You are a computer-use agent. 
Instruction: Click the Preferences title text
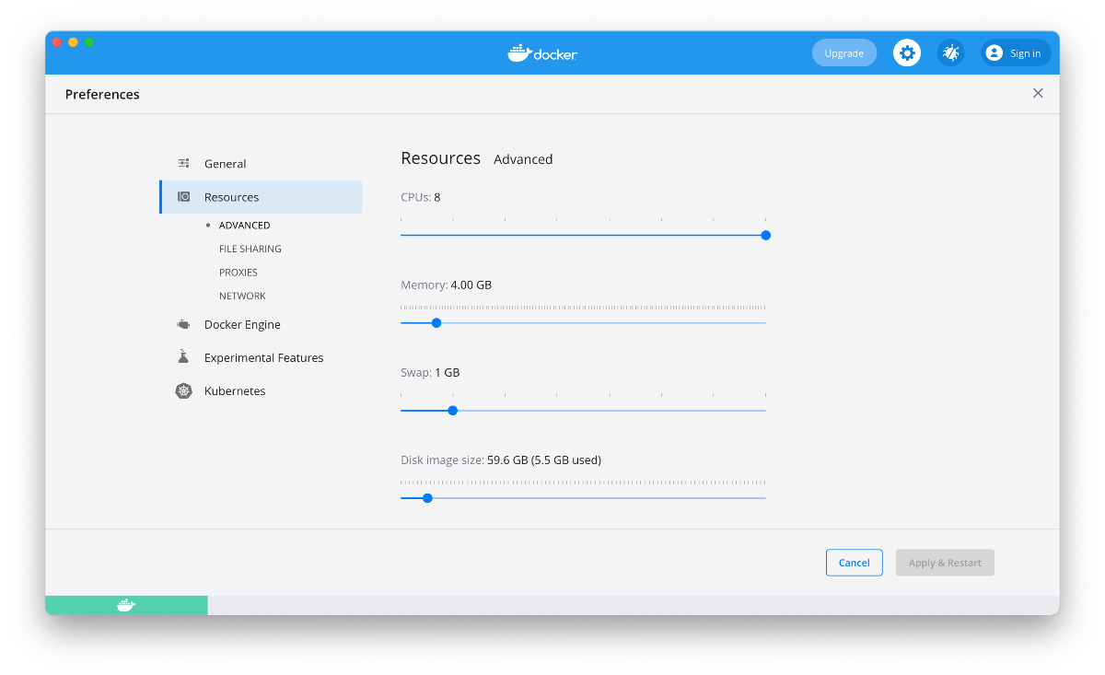(x=102, y=94)
